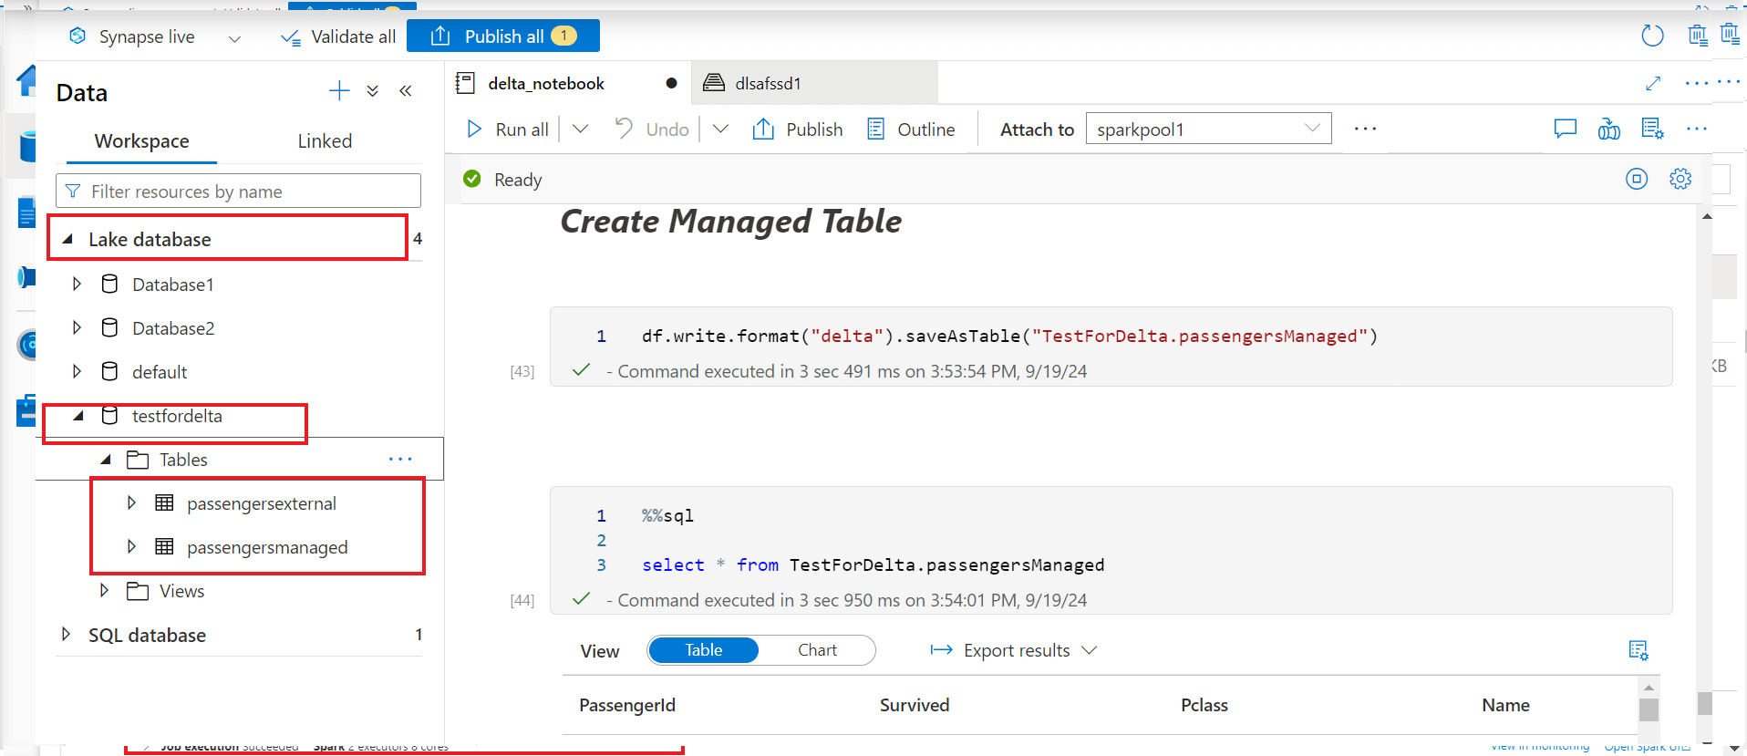Viewport: 1747px width, 756px height.
Task: Open the Export results dropdown
Action: pos(1014,650)
